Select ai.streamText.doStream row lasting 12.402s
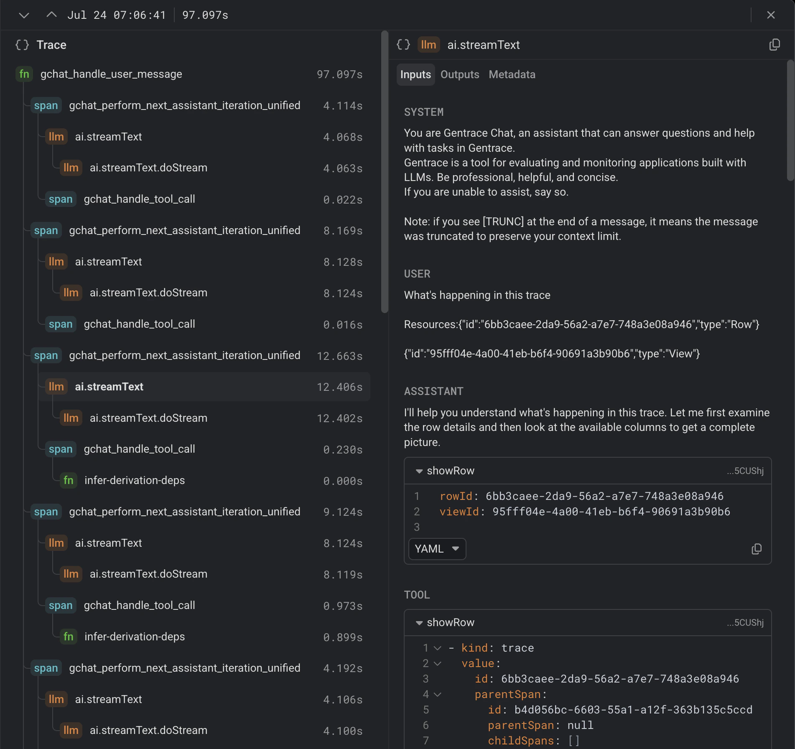The image size is (795, 749). coord(212,418)
